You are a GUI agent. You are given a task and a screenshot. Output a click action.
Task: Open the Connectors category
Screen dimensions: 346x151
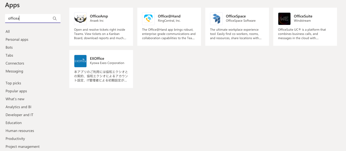coord(15,63)
